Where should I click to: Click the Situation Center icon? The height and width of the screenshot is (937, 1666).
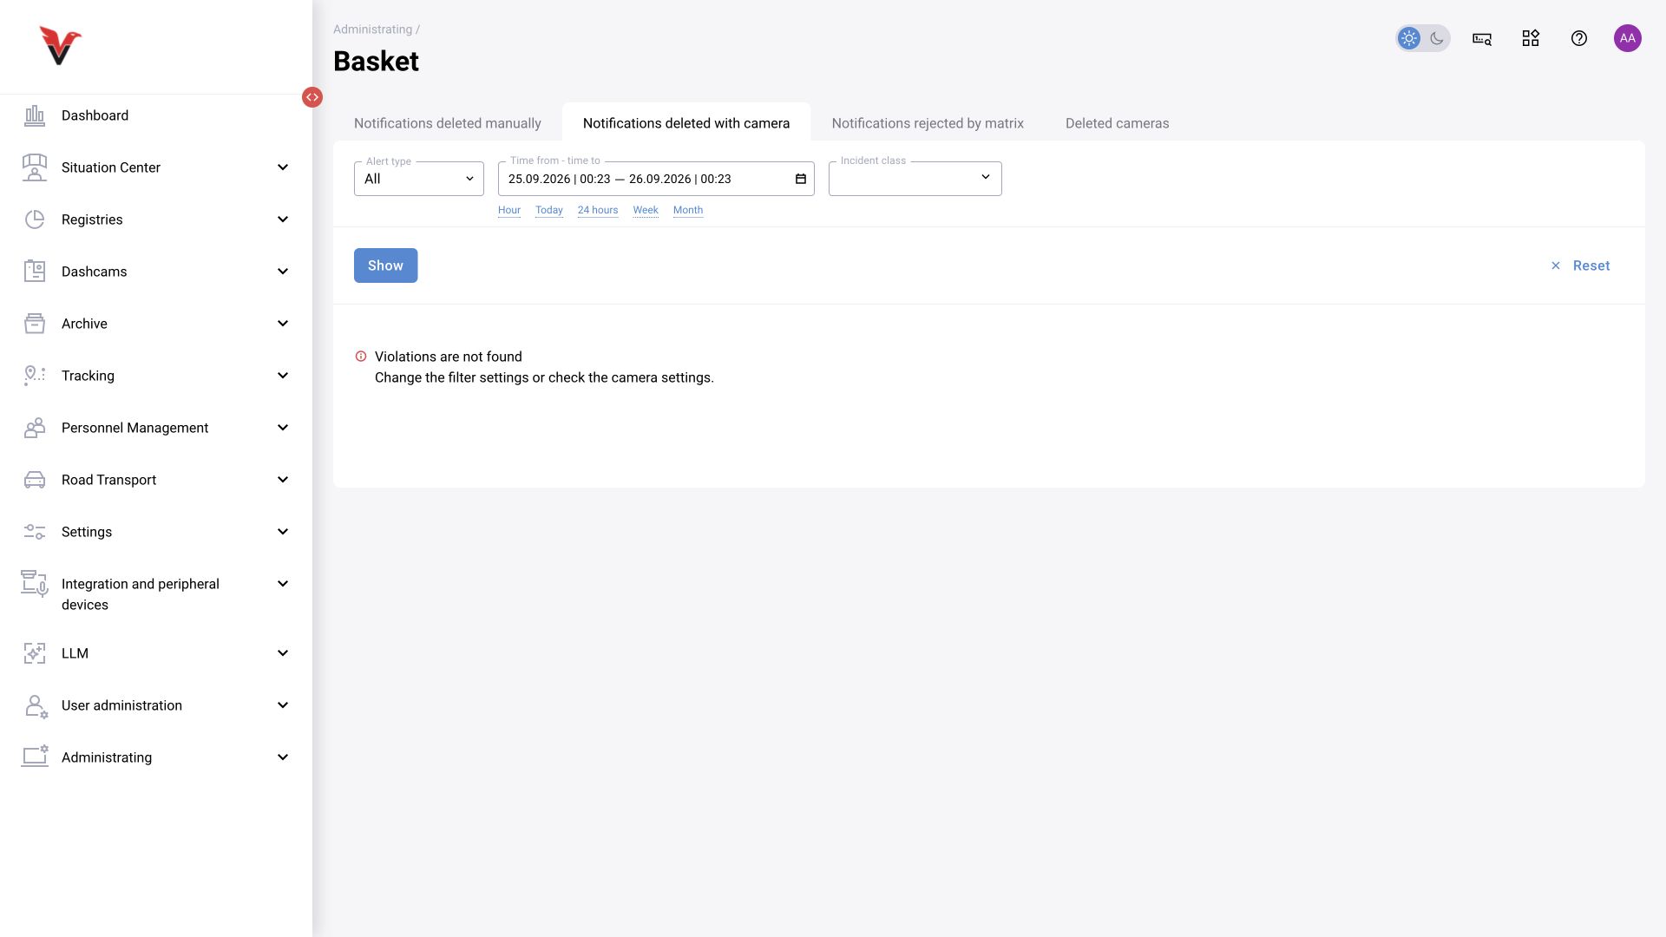(x=35, y=167)
